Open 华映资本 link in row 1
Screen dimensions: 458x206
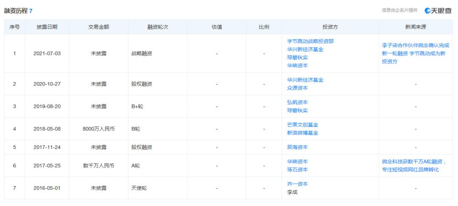click(x=297, y=66)
